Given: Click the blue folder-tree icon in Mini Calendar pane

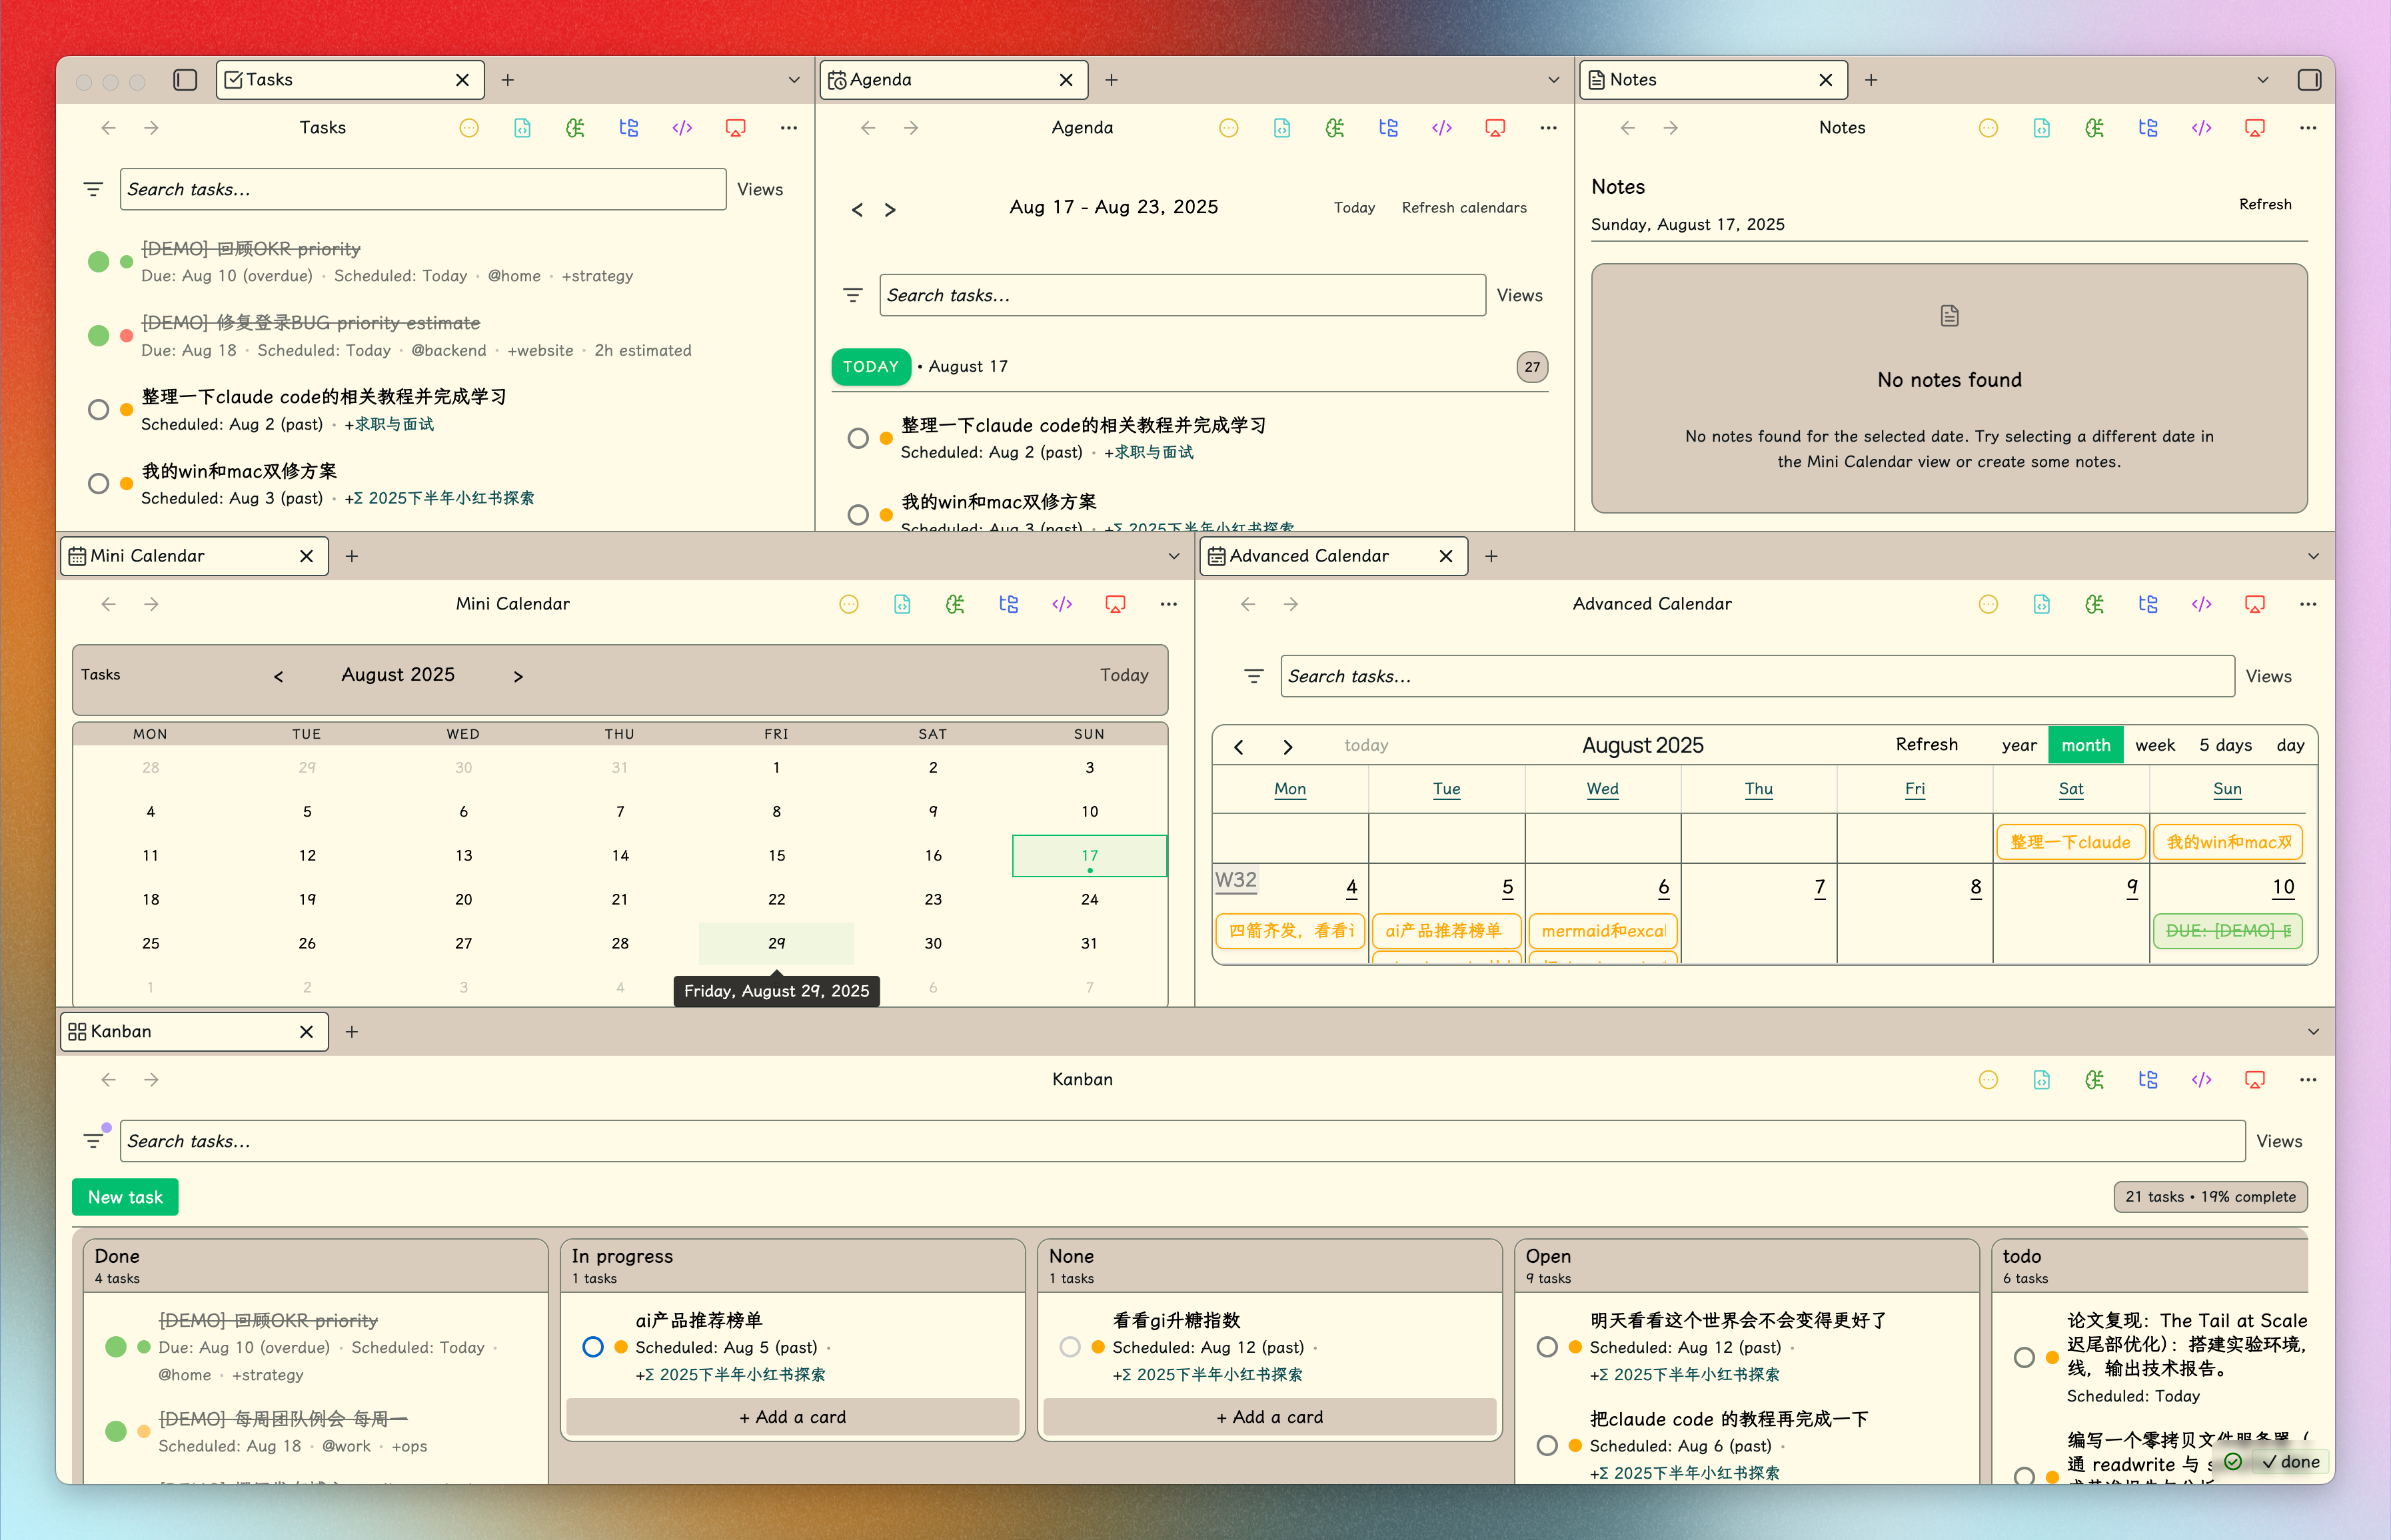Looking at the screenshot, I should pos(1008,604).
